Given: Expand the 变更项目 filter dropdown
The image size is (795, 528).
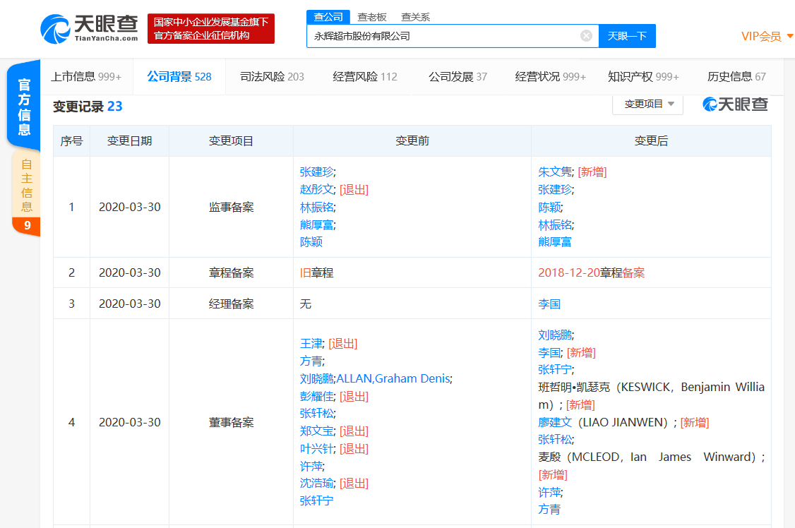Looking at the screenshot, I should pos(648,104).
